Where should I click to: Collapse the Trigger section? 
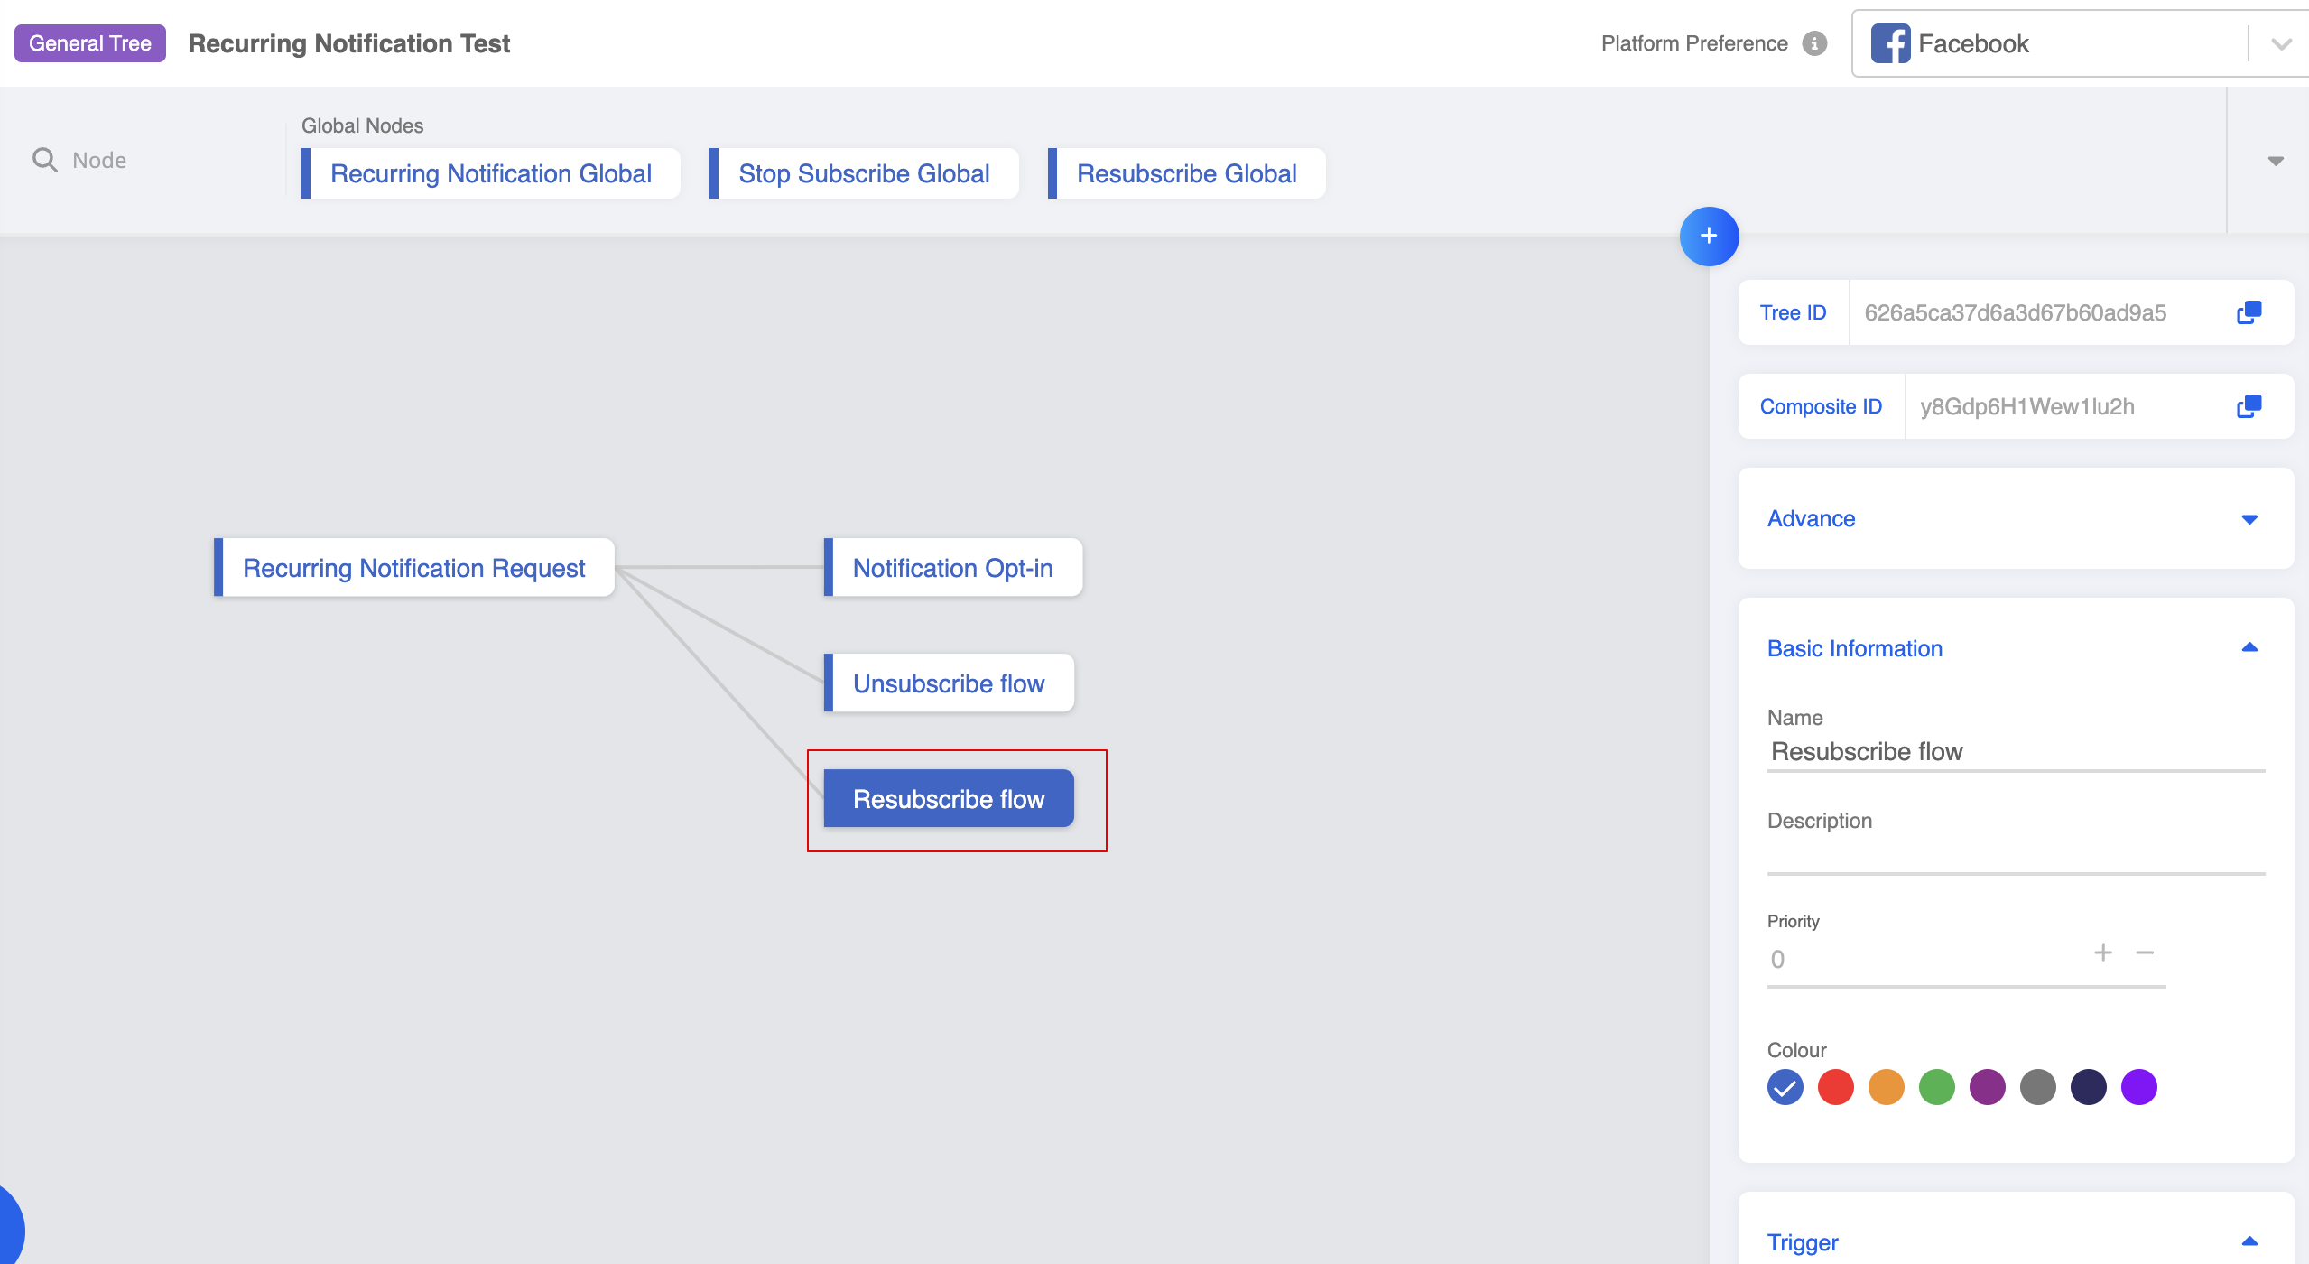(2249, 1242)
